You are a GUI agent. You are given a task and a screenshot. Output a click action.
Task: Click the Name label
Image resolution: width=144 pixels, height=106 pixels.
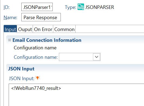11,18
